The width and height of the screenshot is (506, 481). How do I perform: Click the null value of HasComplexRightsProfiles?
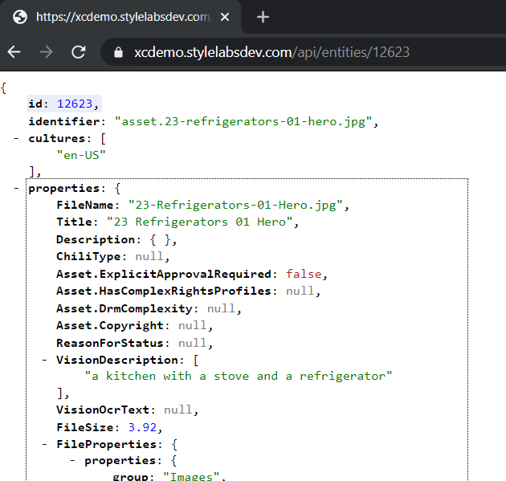coord(300,291)
